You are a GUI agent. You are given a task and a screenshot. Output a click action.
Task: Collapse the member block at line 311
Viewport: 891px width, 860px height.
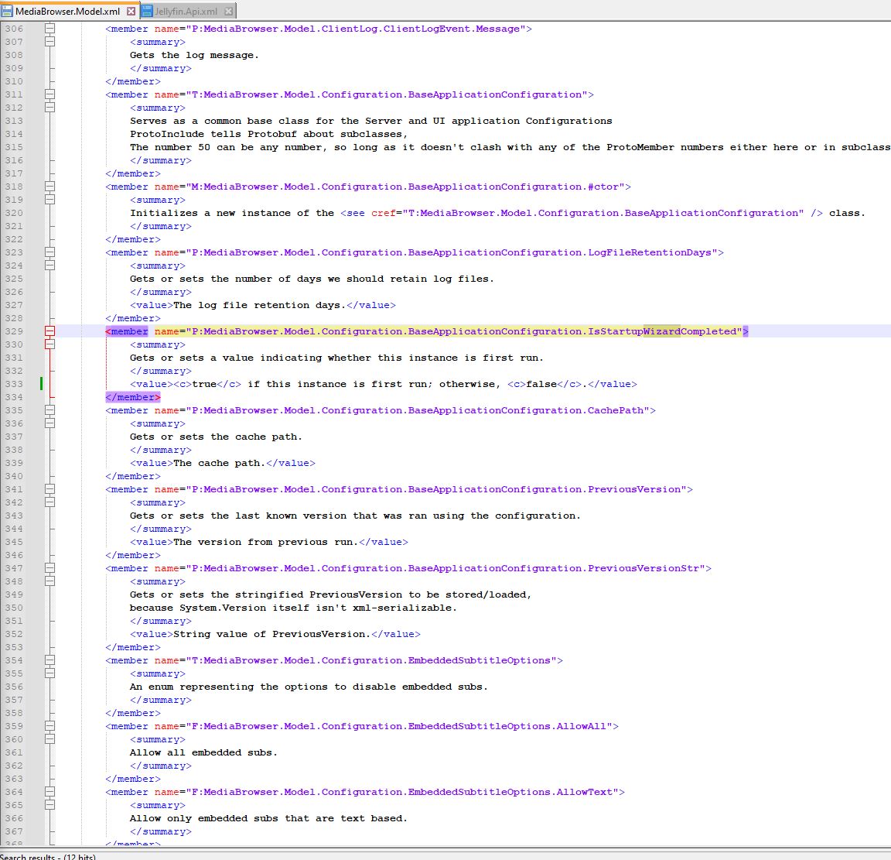(50, 94)
